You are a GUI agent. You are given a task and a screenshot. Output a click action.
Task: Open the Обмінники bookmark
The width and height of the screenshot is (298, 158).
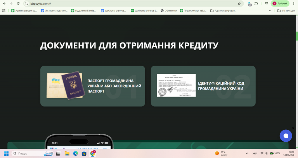tap(169, 11)
